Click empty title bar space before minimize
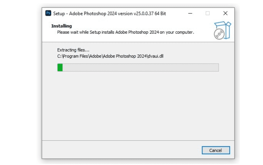Image resolution: width=263 pixels, height=165 pixels. click(175, 13)
